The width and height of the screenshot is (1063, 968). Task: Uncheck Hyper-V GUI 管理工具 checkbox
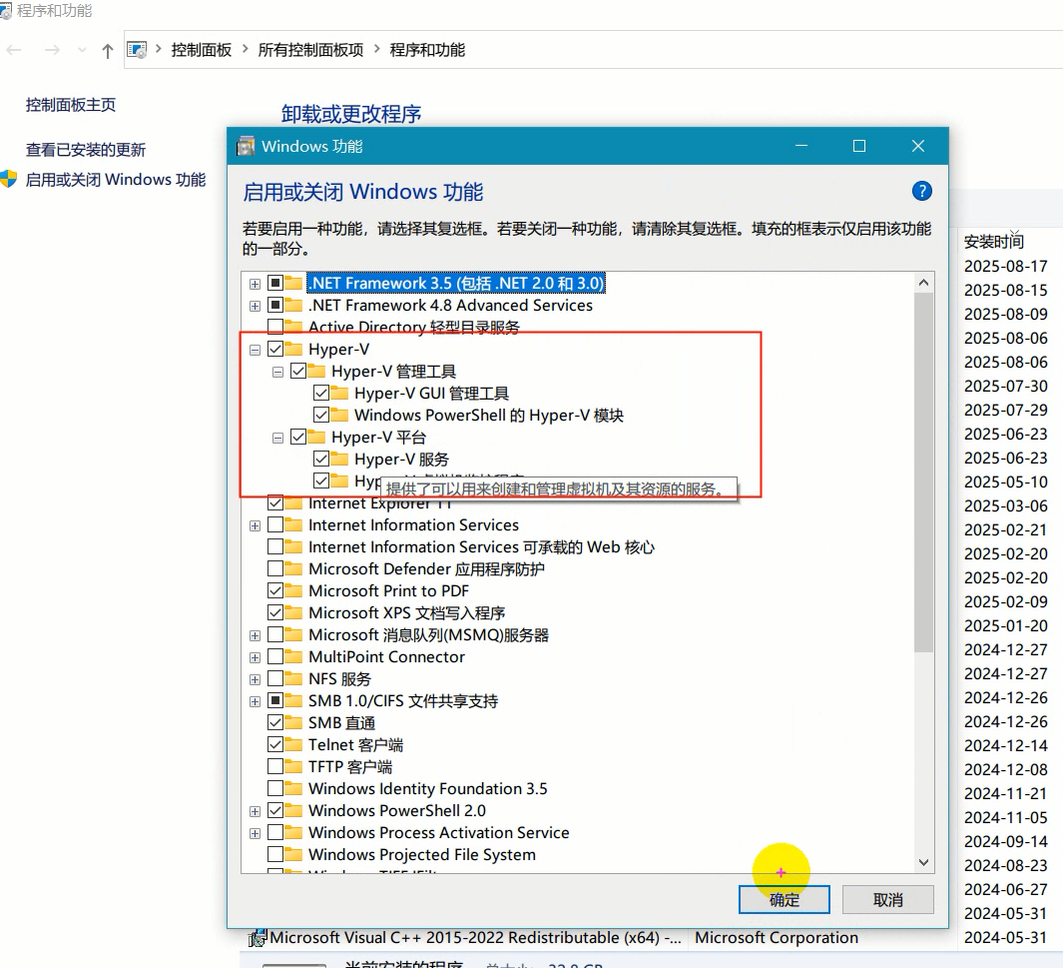tap(321, 393)
